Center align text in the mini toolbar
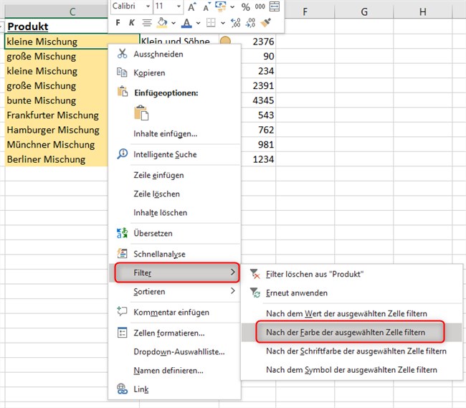Screen dimensions: 466x408 147,22
